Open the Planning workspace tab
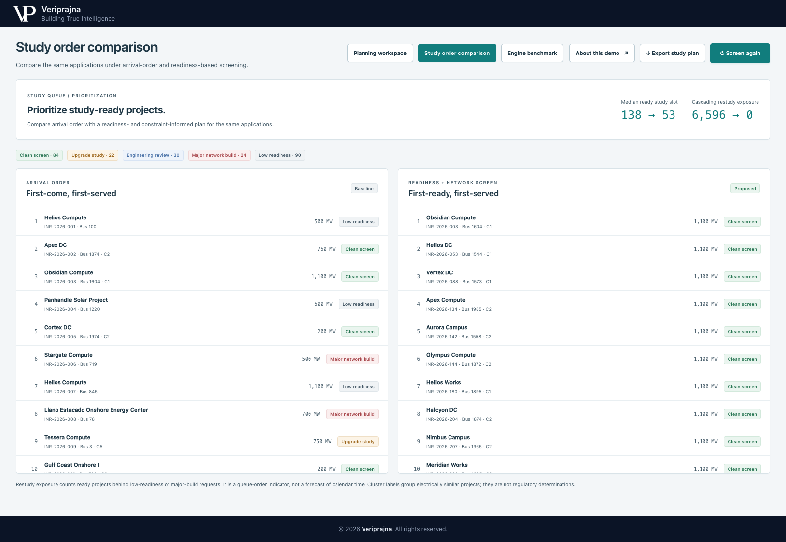The image size is (786, 542). point(380,53)
